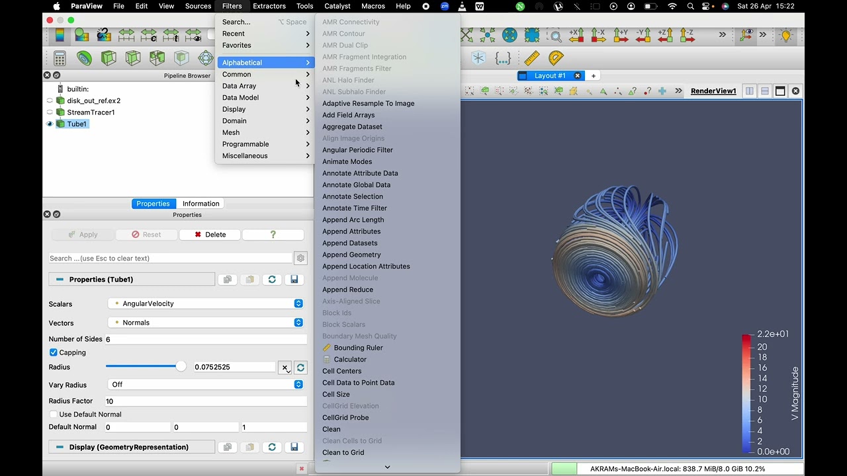
Task: Click the filter list scroll-down arrow
Action: [x=387, y=467]
